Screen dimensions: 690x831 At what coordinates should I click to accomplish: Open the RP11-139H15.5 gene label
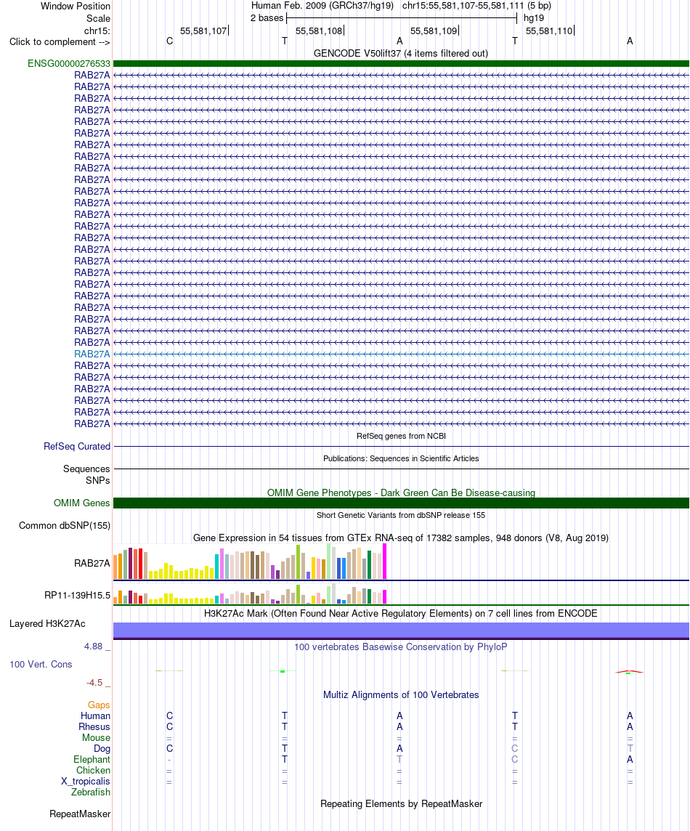pos(78,595)
